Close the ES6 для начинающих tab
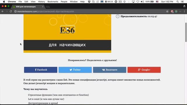Viewport: 187px width, 105px height. tap(43, 7)
